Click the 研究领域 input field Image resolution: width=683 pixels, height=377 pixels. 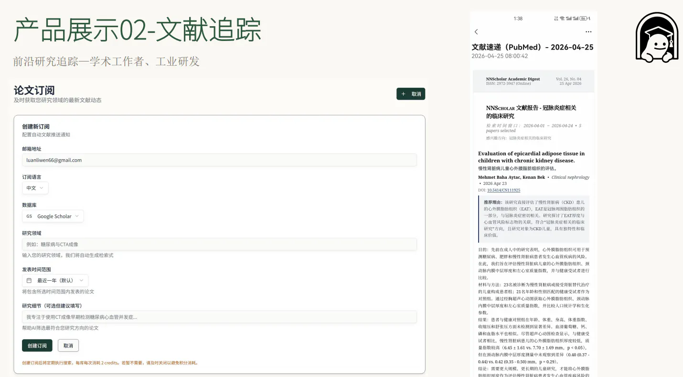coord(219,245)
